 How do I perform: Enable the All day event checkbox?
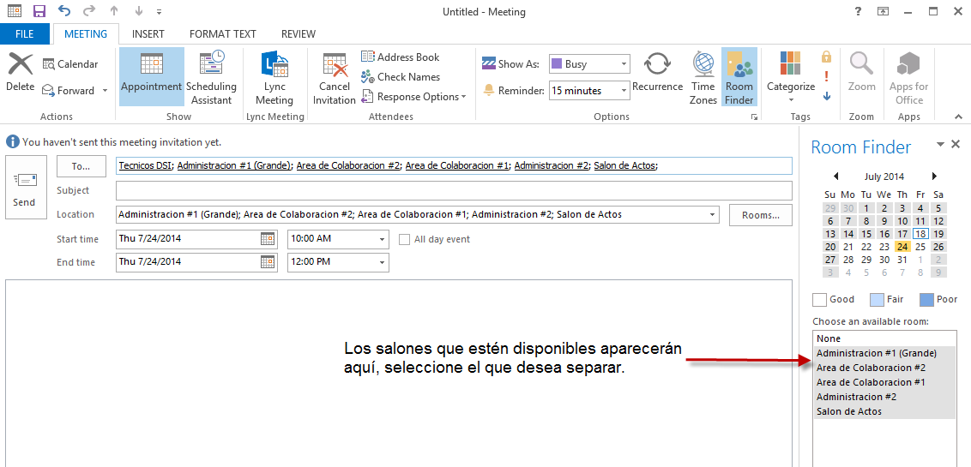point(405,240)
